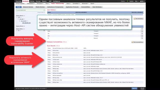The width and height of the screenshot is (160, 90).
Task: Select the Analysis top menu
Action: coord(25,1)
